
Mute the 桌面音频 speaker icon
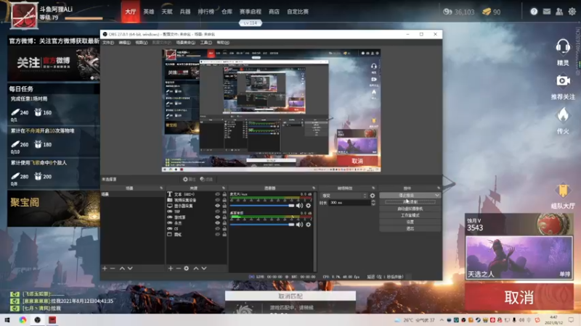[299, 225]
